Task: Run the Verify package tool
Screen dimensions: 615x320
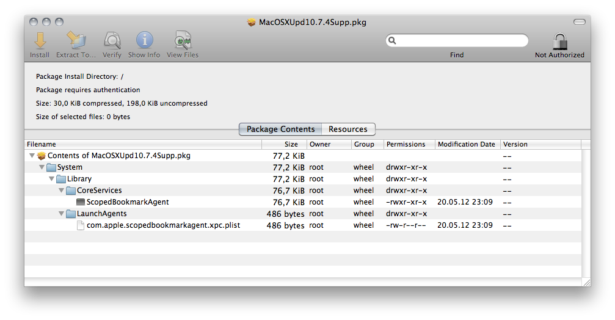Action: click(x=112, y=41)
